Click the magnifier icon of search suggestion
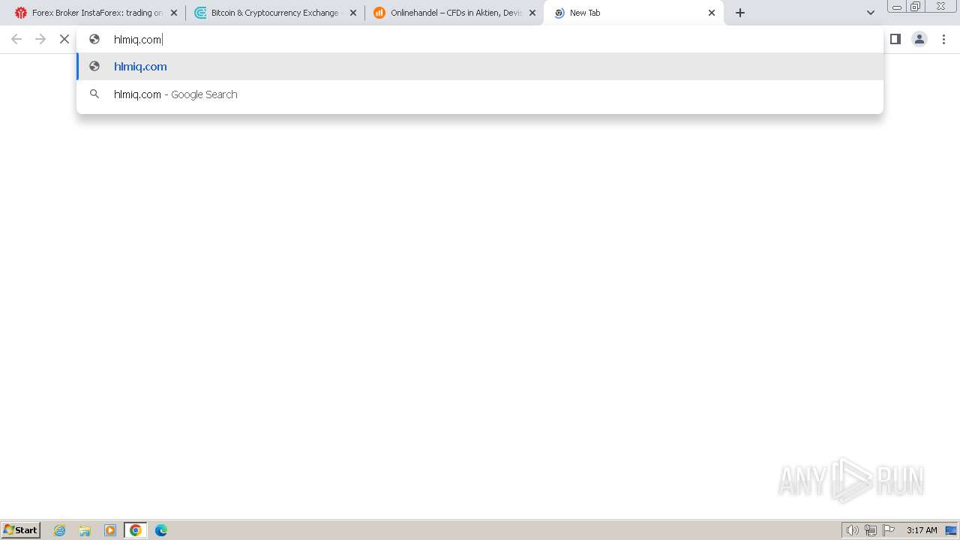The height and width of the screenshot is (540, 960). [94, 94]
